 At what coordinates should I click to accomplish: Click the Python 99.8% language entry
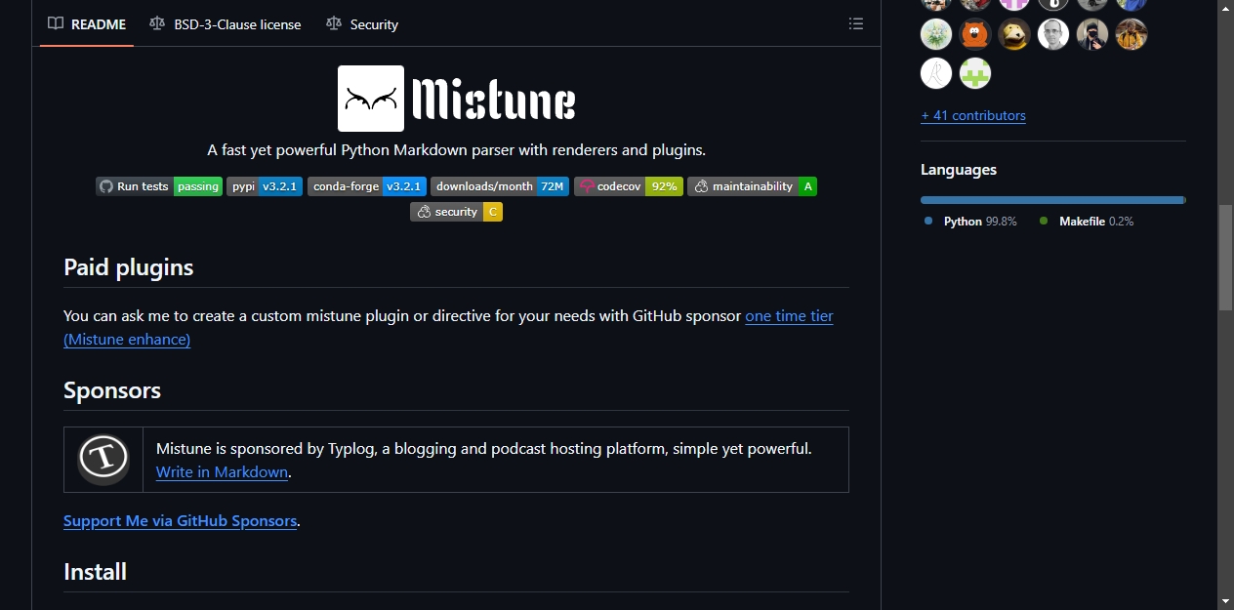pos(970,222)
